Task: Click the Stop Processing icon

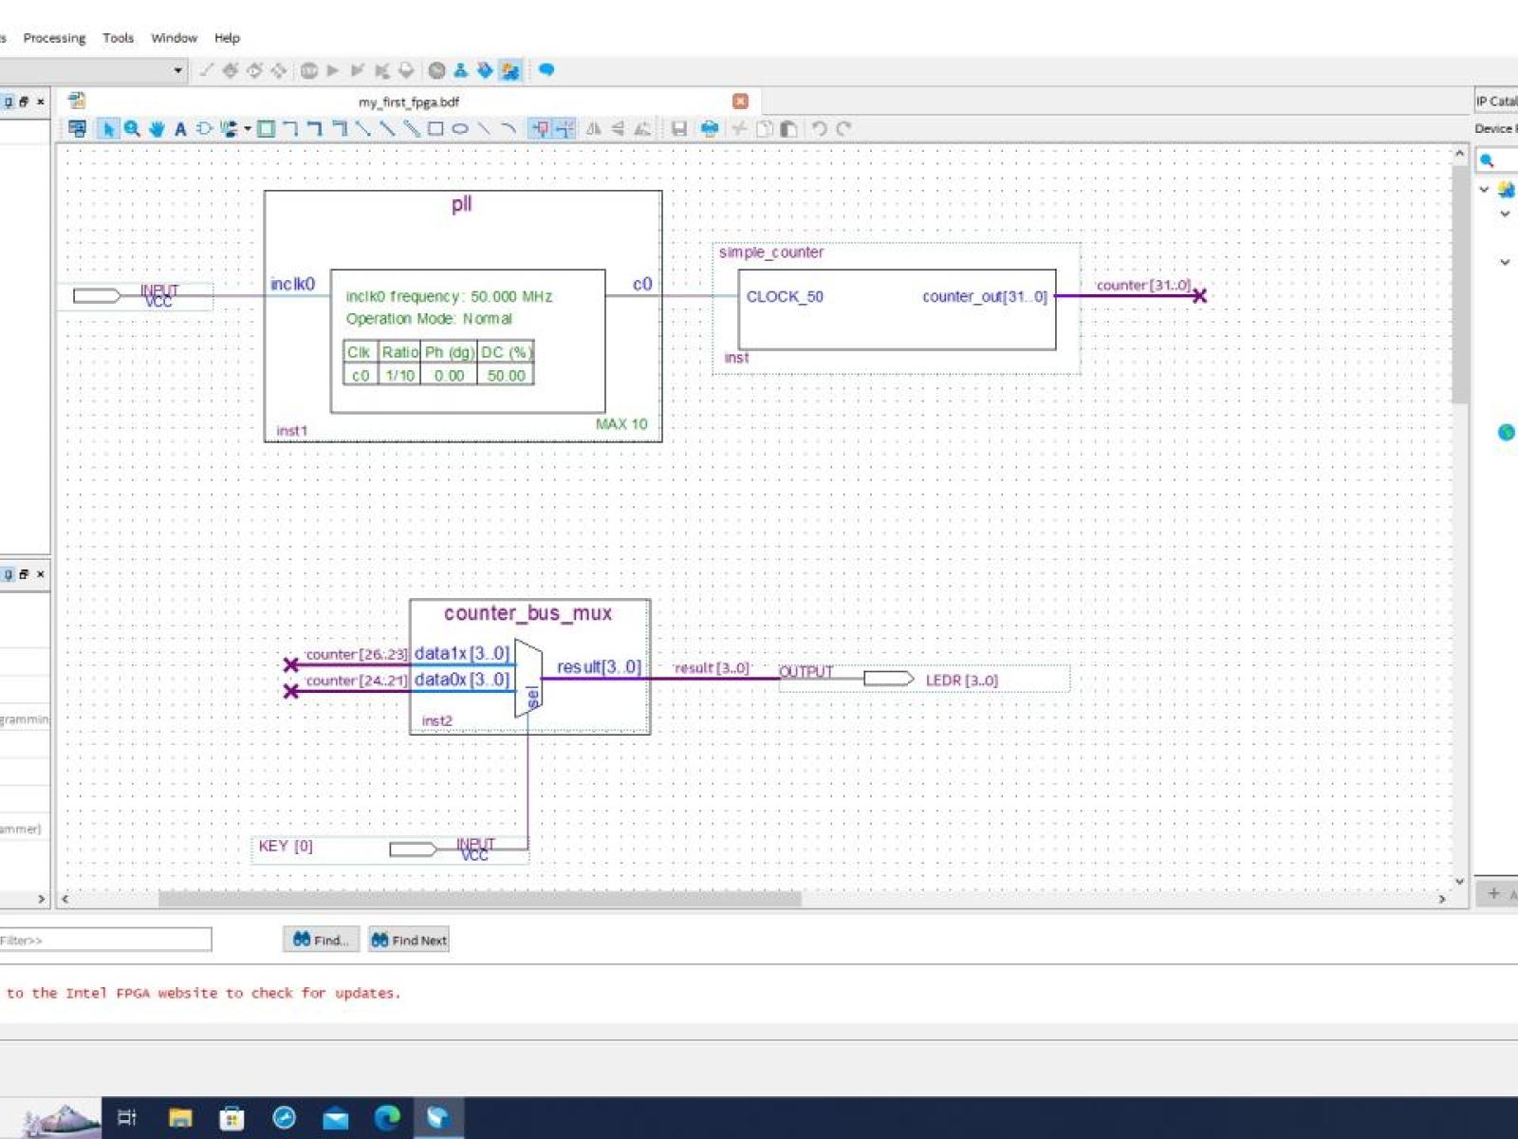Action: tap(309, 70)
